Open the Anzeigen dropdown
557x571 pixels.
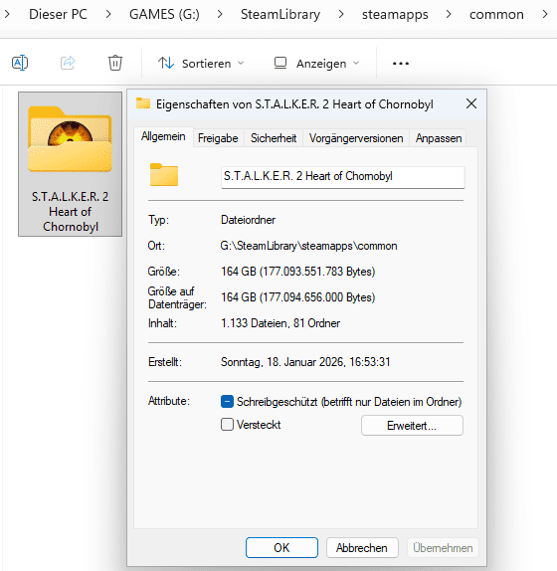[x=316, y=64]
